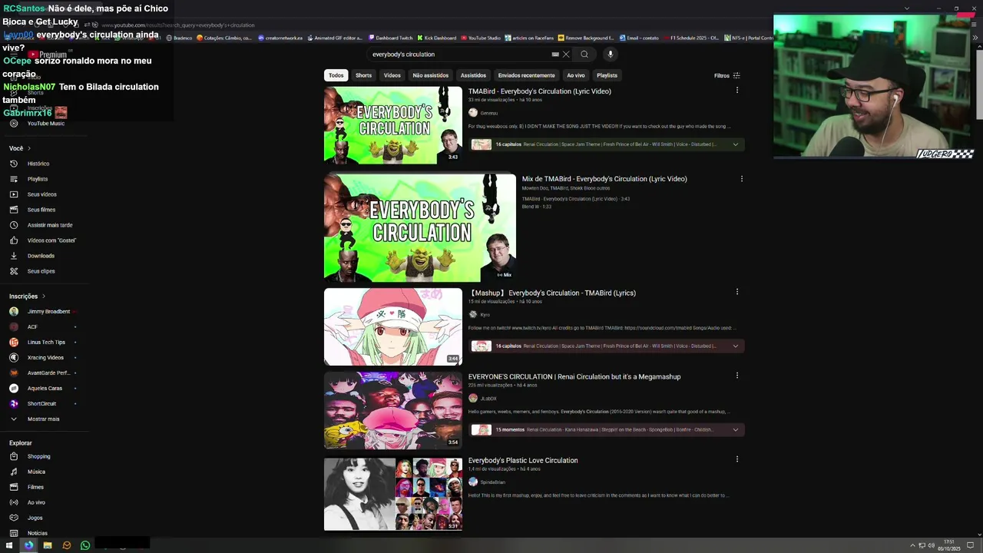The image size is (983, 553).
Task: Open WhatsApp from the taskbar
Action: (85, 545)
